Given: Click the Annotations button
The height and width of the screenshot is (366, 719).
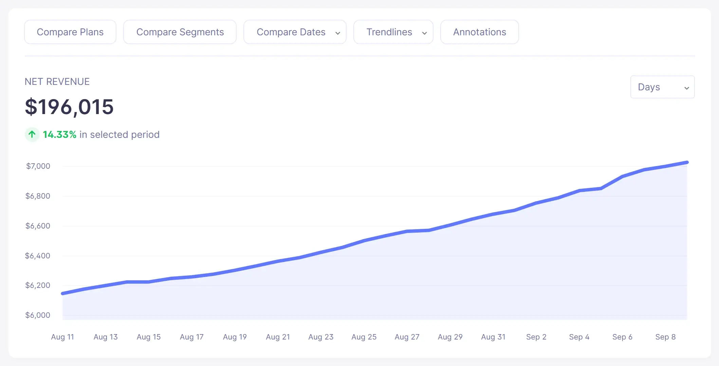Looking at the screenshot, I should [479, 32].
